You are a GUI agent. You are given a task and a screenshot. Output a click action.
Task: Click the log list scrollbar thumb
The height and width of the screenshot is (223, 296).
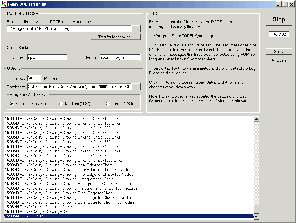256,209
